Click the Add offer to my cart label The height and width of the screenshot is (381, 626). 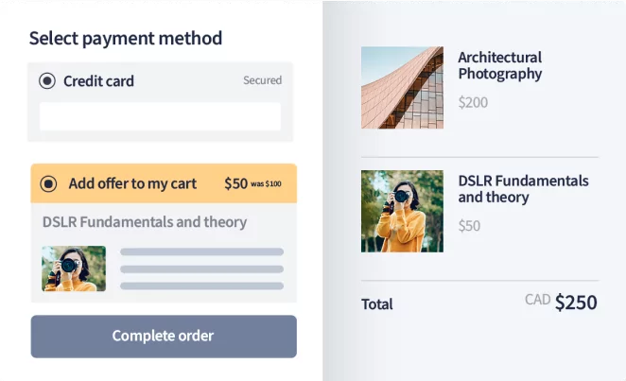tap(132, 183)
